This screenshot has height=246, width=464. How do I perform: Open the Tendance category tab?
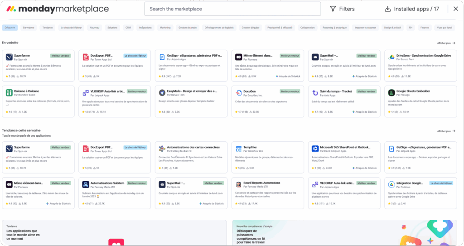click(x=47, y=28)
